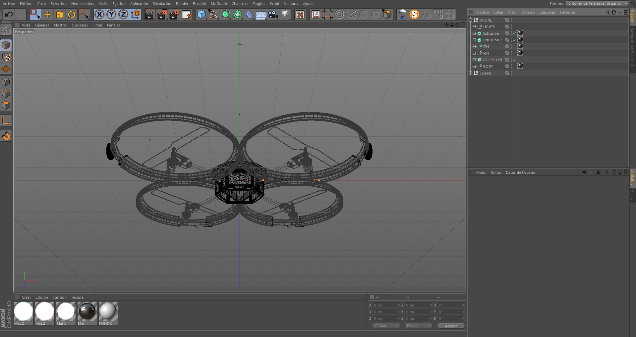Add a Cube primitive object
Screen dimensions: 636x337
[x=201, y=15]
